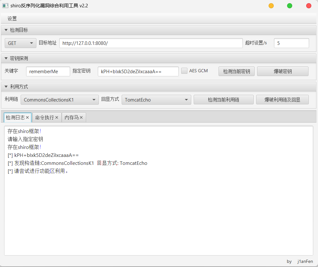Close the 检测日志 tab
The height and width of the screenshot is (267, 318).
[27, 117]
